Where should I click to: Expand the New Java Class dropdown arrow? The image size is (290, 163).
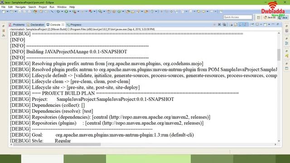pos(123,12)
